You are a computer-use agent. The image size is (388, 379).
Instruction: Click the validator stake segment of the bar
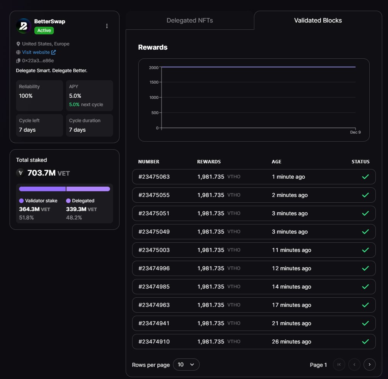click(x=42, y=189)
